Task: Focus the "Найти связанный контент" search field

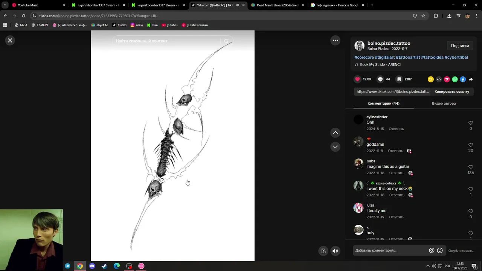Action: coord(166,41)
